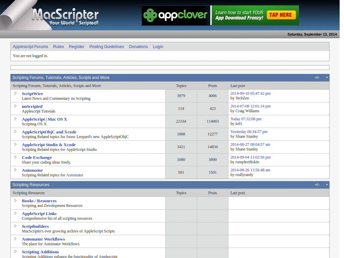
Task: Open Posting Guidelines
Action: (x=106, y=46)
